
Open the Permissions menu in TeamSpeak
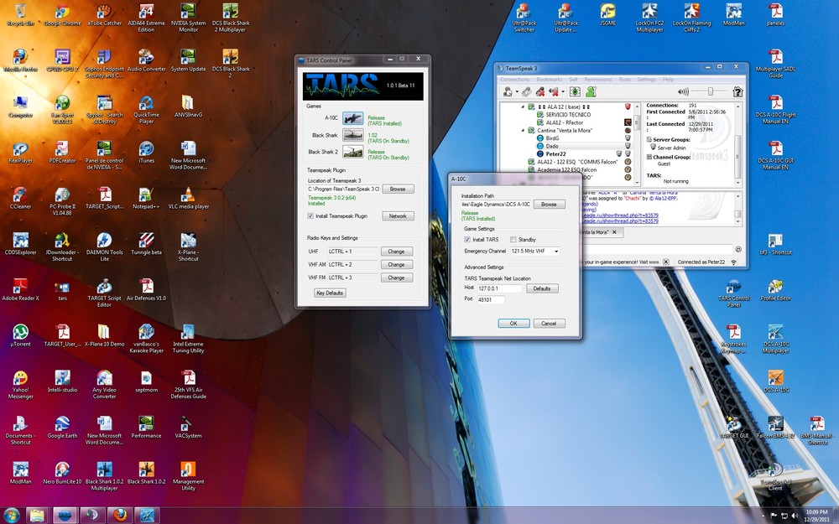(597, 79)
